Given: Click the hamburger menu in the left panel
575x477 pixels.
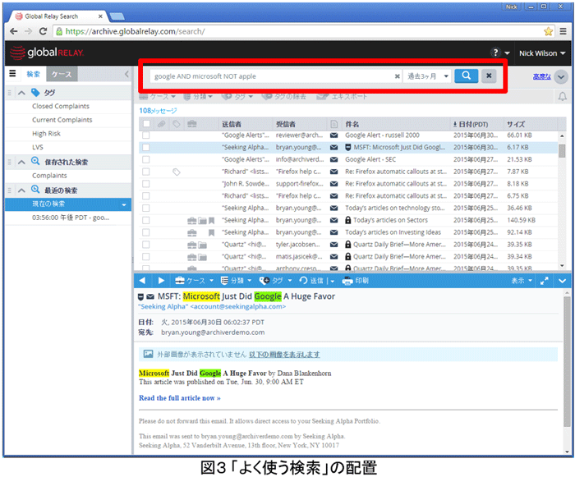Looking at the screenshot, I should click(12, 74).
